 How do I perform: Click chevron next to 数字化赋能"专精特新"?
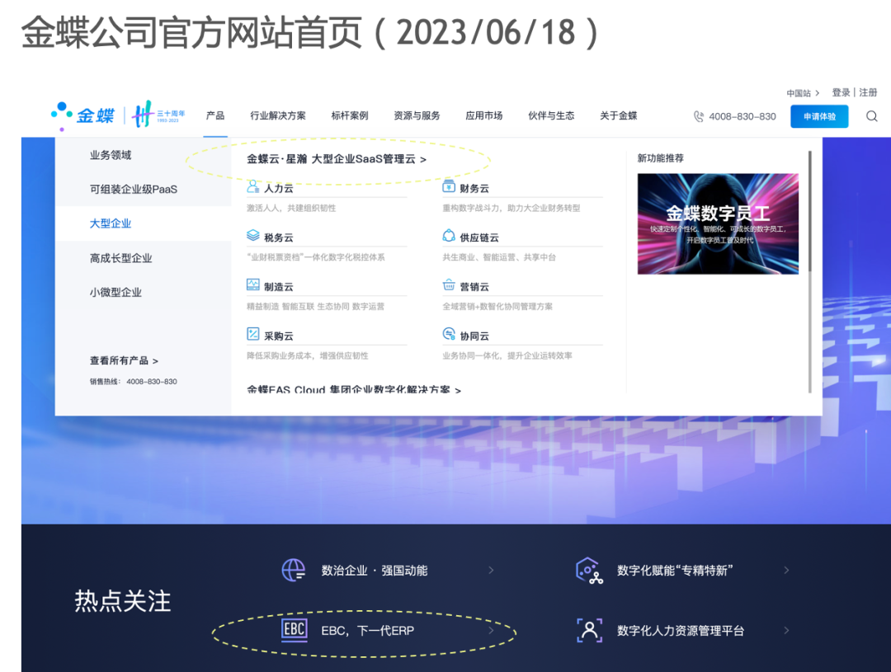tap(786, 570)
